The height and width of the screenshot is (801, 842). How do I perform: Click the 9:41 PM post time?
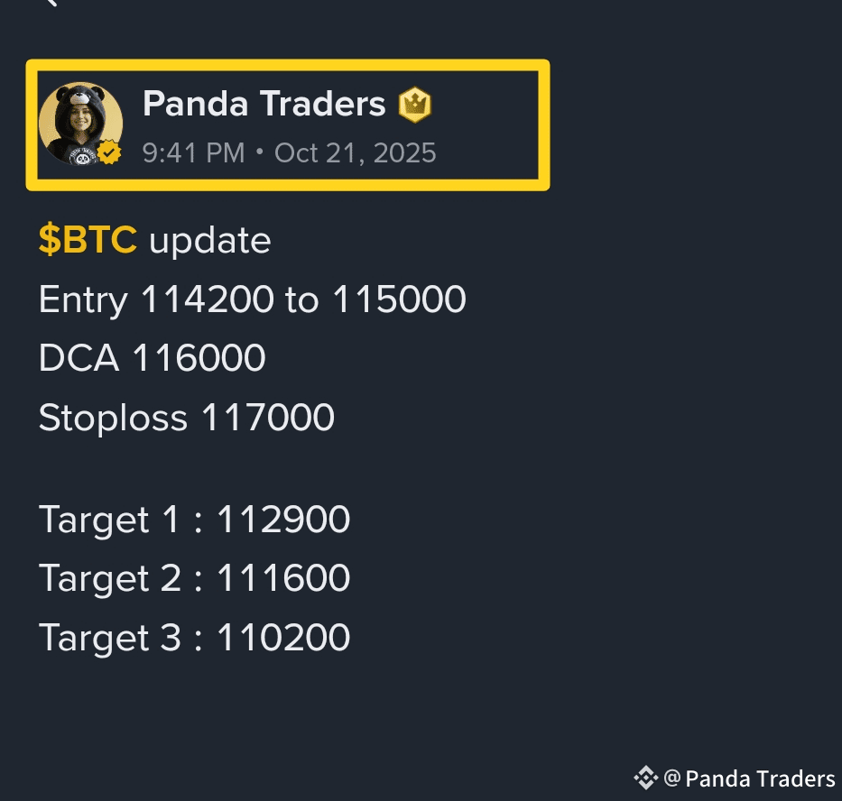click(193, 153)
